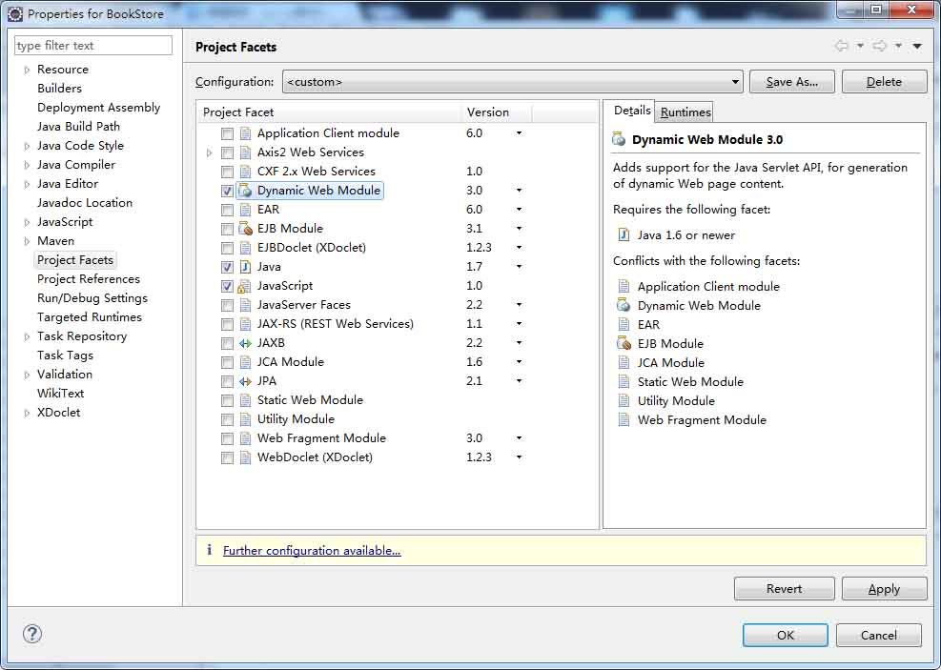Click the Java 1.6 or newer icon
The image size is (941, 670).
click(624, 234)
